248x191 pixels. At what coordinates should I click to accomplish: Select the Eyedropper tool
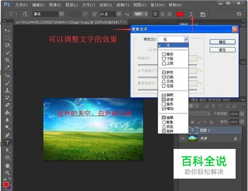[x=7, y=67]
